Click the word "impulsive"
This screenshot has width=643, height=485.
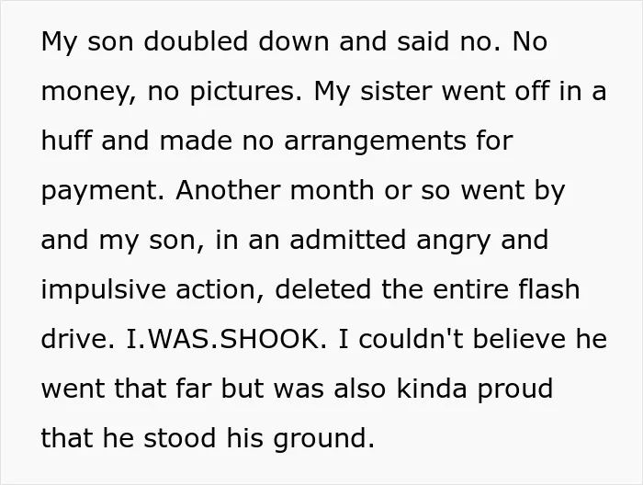(103, 290)
